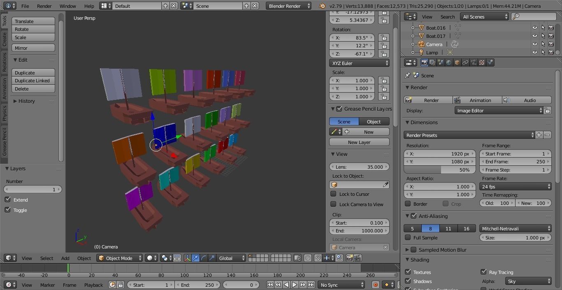
Task: Switch to the Grease Pencil tool shelf tab
Action: 5,142
